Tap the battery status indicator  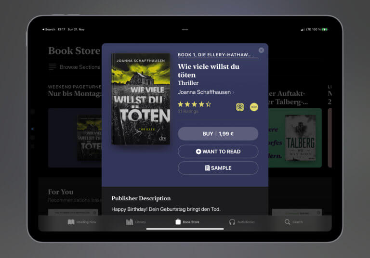[325, 29]
